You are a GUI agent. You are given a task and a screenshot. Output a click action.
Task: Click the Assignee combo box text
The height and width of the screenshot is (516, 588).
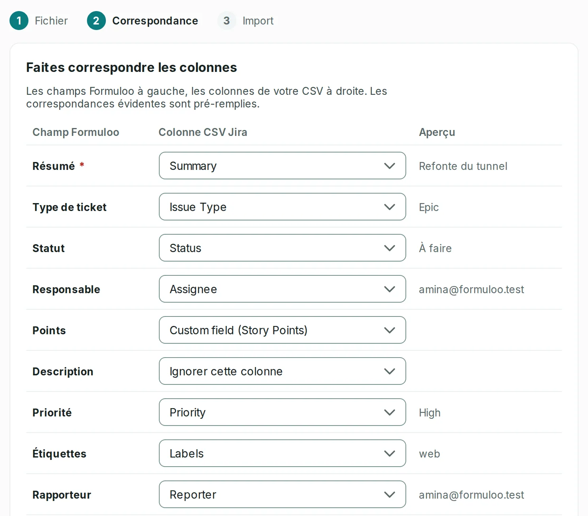point(193,289)
